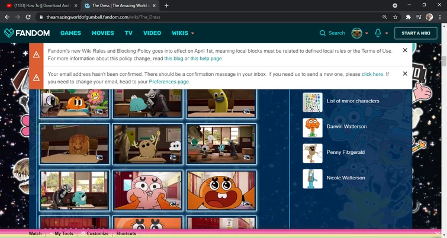
Task: Open gallery image of screaming Darwin close-up
Action: tap(221, 191)
